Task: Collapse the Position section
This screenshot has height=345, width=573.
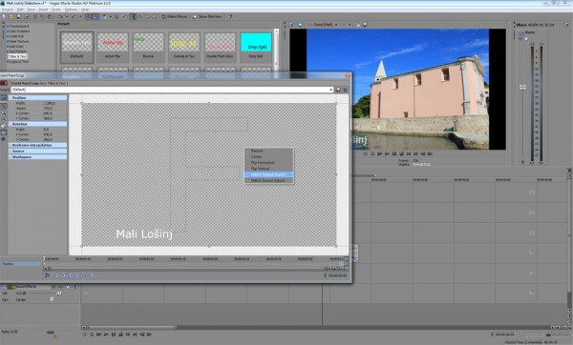Action: [x=37, y=98]
